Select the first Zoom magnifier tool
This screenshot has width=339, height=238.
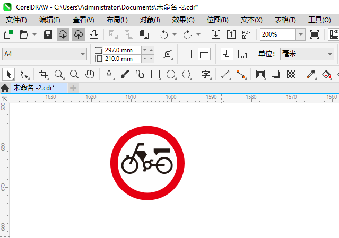pyautogui.click(x=59, y=75)
